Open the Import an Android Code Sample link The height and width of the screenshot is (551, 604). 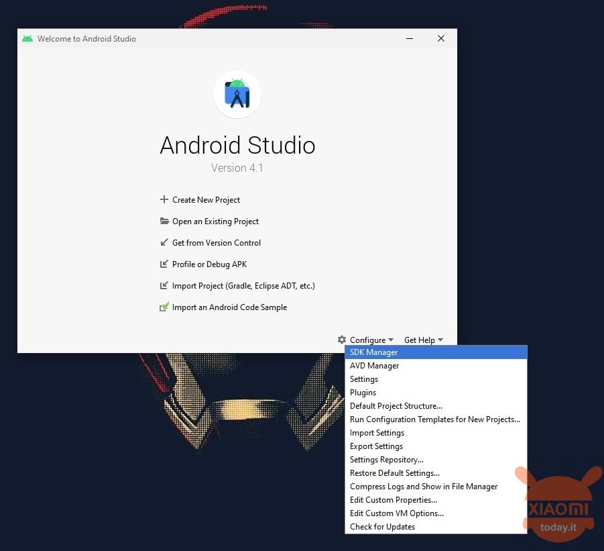tap(229, 307)
